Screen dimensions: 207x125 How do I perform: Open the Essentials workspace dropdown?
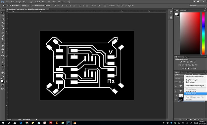tap(198, 5)
